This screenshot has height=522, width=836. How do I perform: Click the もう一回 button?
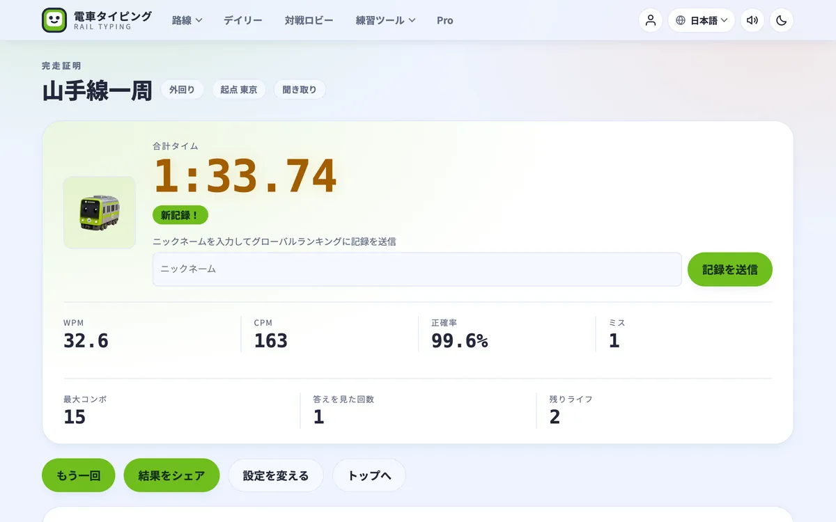[x=79, y=475]
